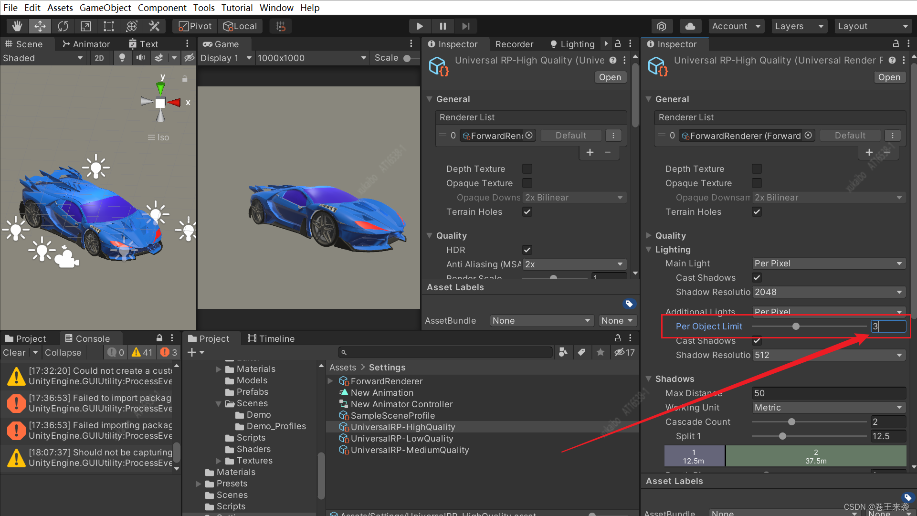Open the Window menu
The height and width of the screenshot is (516, 917).
point(276,8)
